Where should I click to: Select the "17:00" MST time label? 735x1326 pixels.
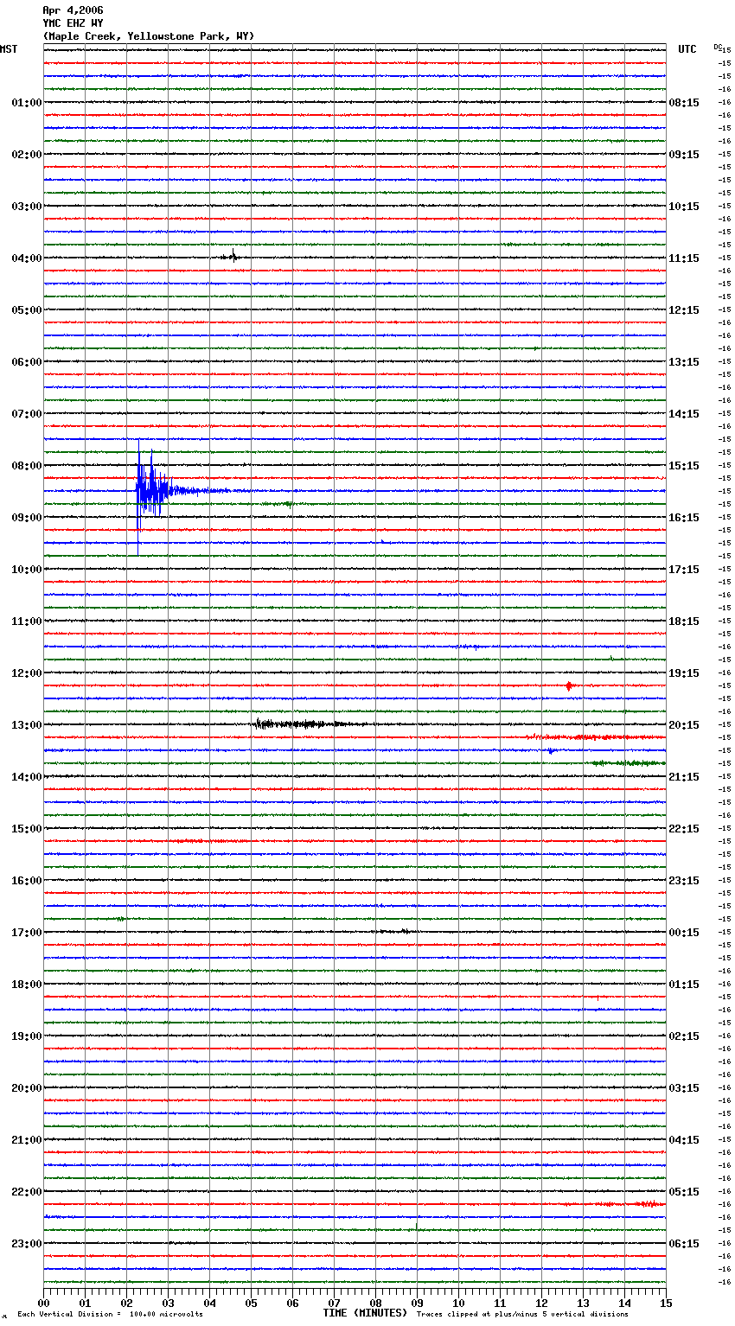click(27, 933)
